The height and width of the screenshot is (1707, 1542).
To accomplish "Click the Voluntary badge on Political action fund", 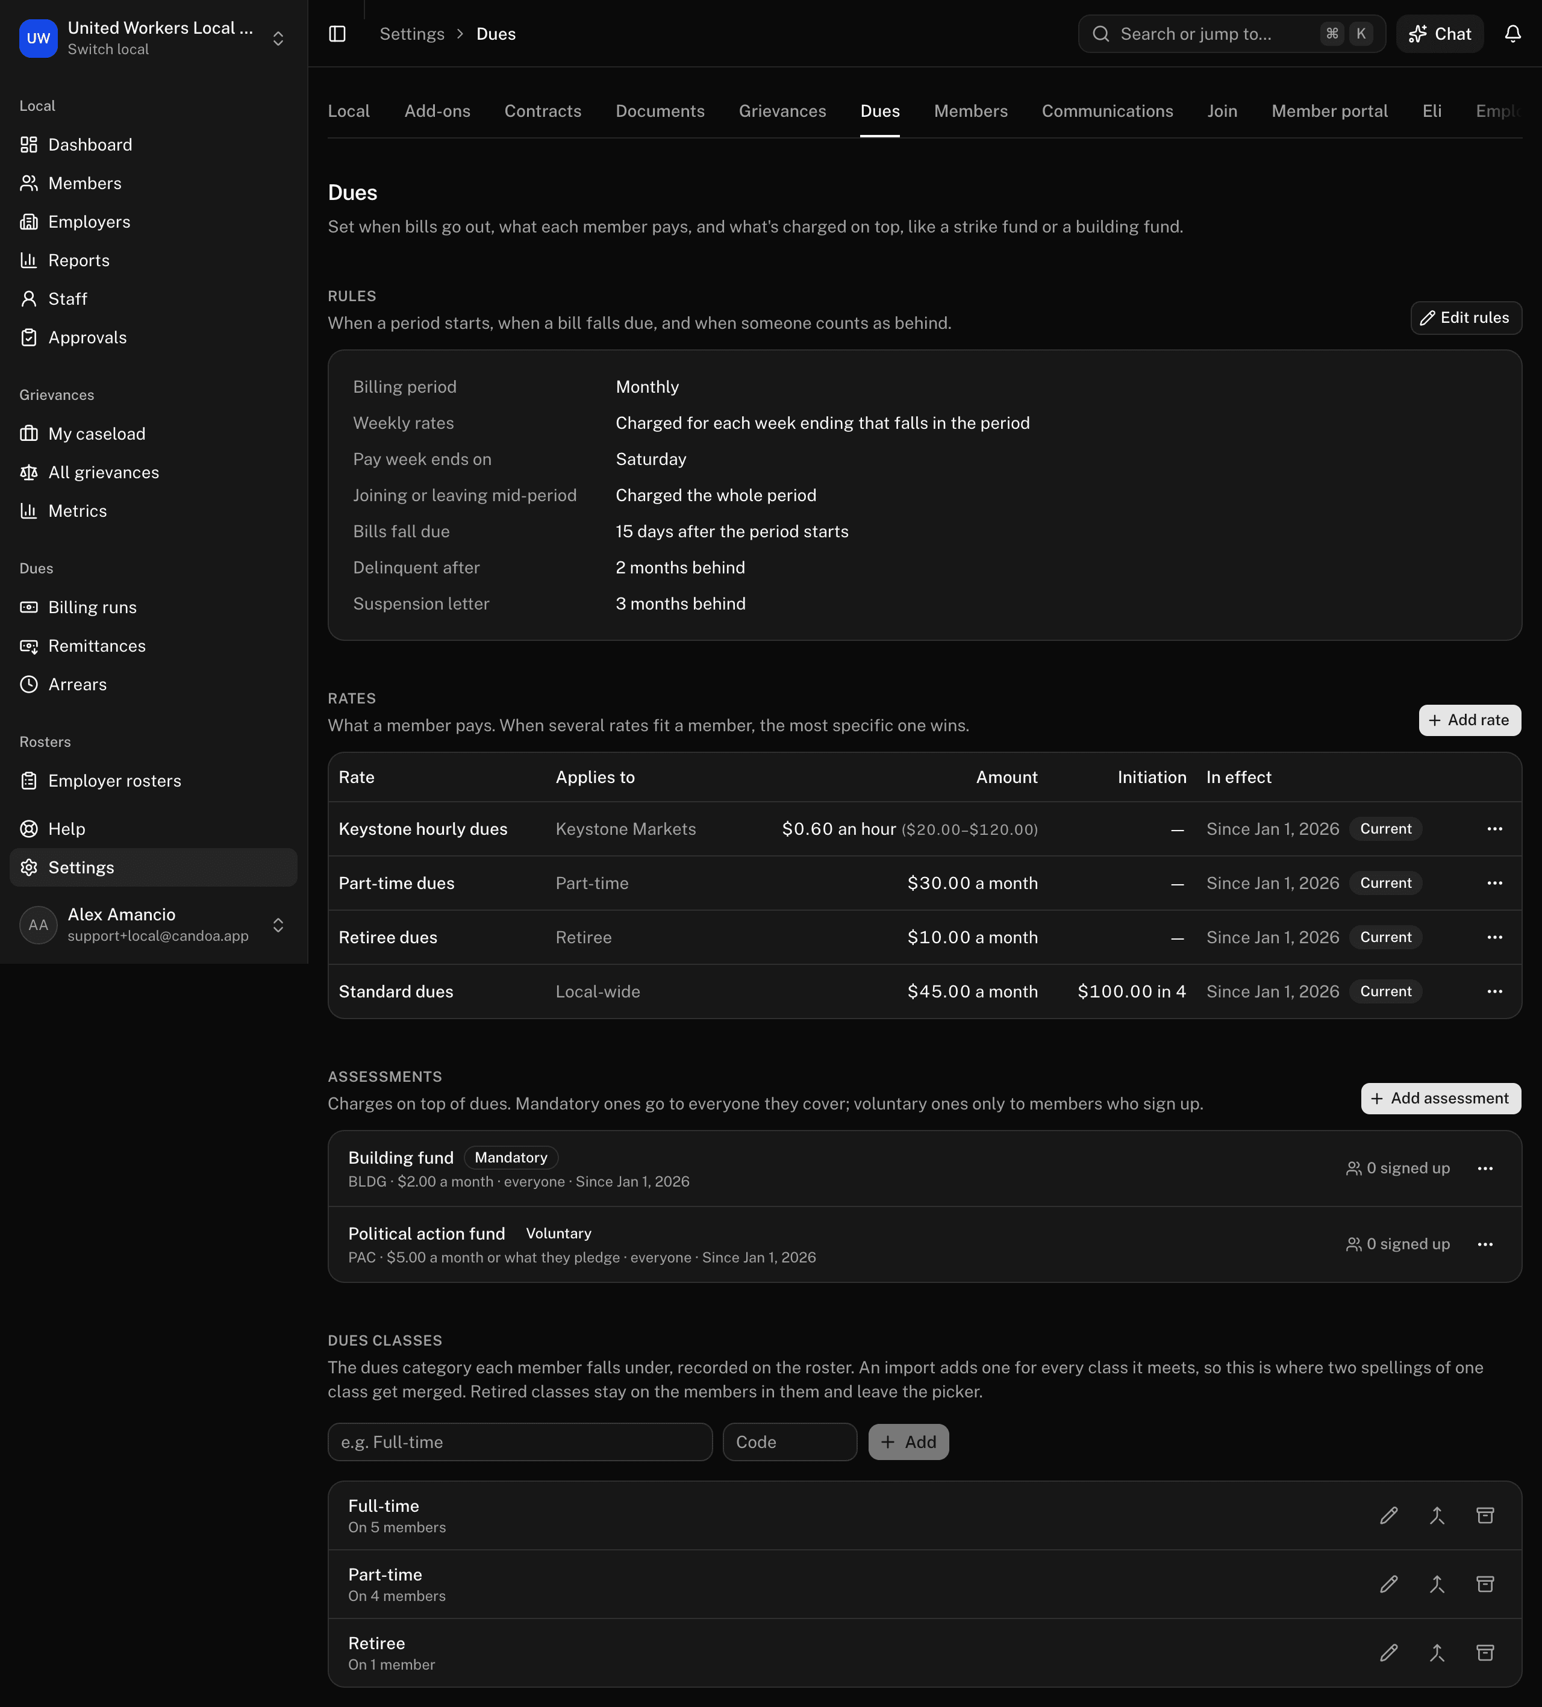I will tap(558, 1234).
